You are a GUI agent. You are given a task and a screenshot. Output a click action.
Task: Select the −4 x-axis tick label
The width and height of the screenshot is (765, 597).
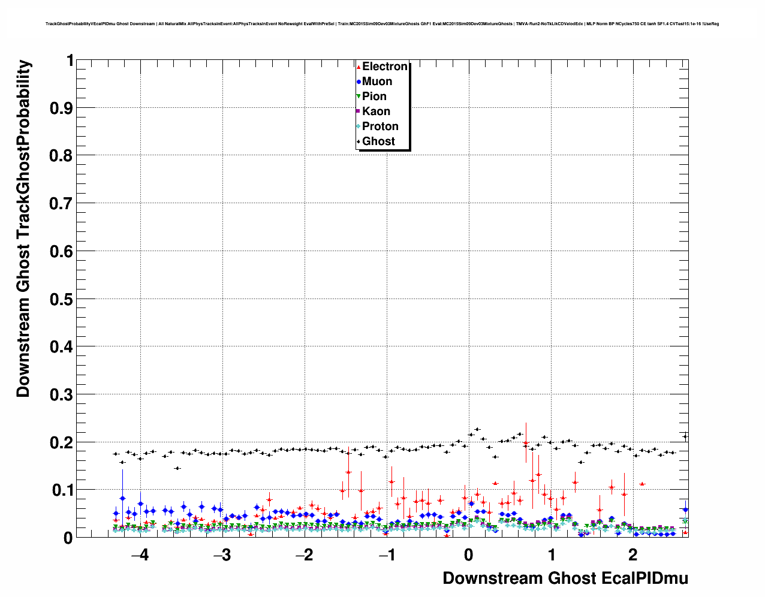[139, 554]
